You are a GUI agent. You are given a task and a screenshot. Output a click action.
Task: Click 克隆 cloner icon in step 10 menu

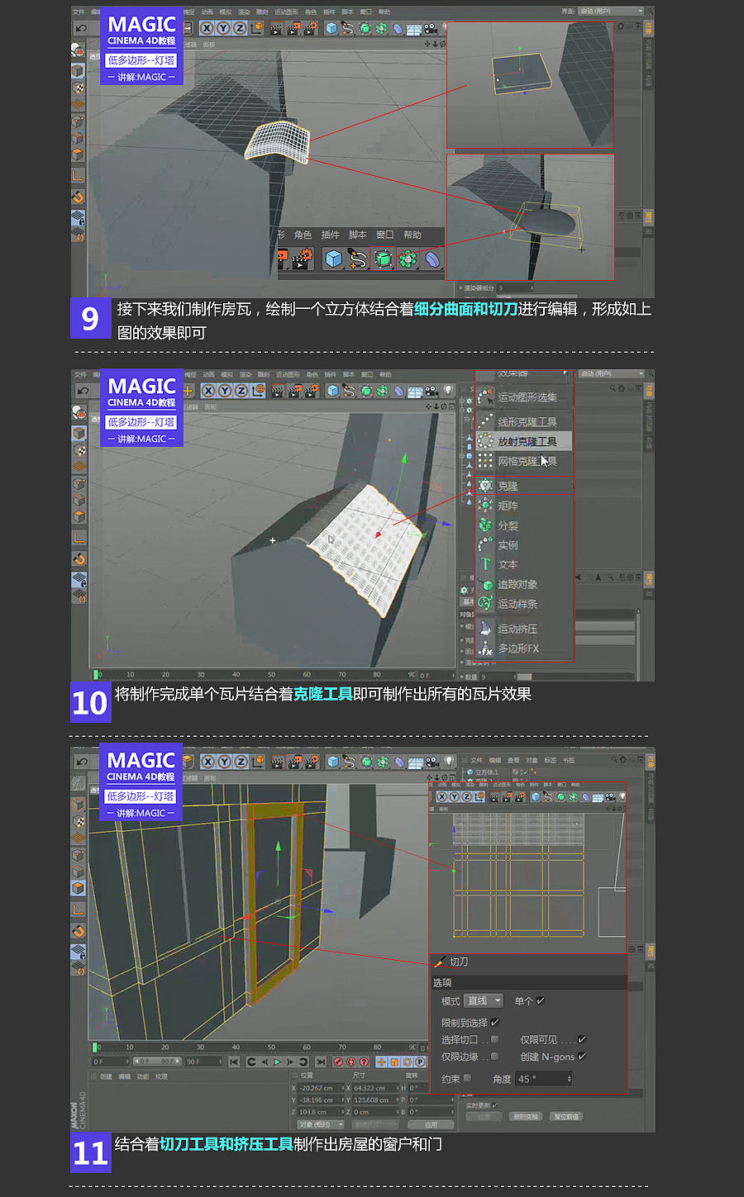coord(485,486)
